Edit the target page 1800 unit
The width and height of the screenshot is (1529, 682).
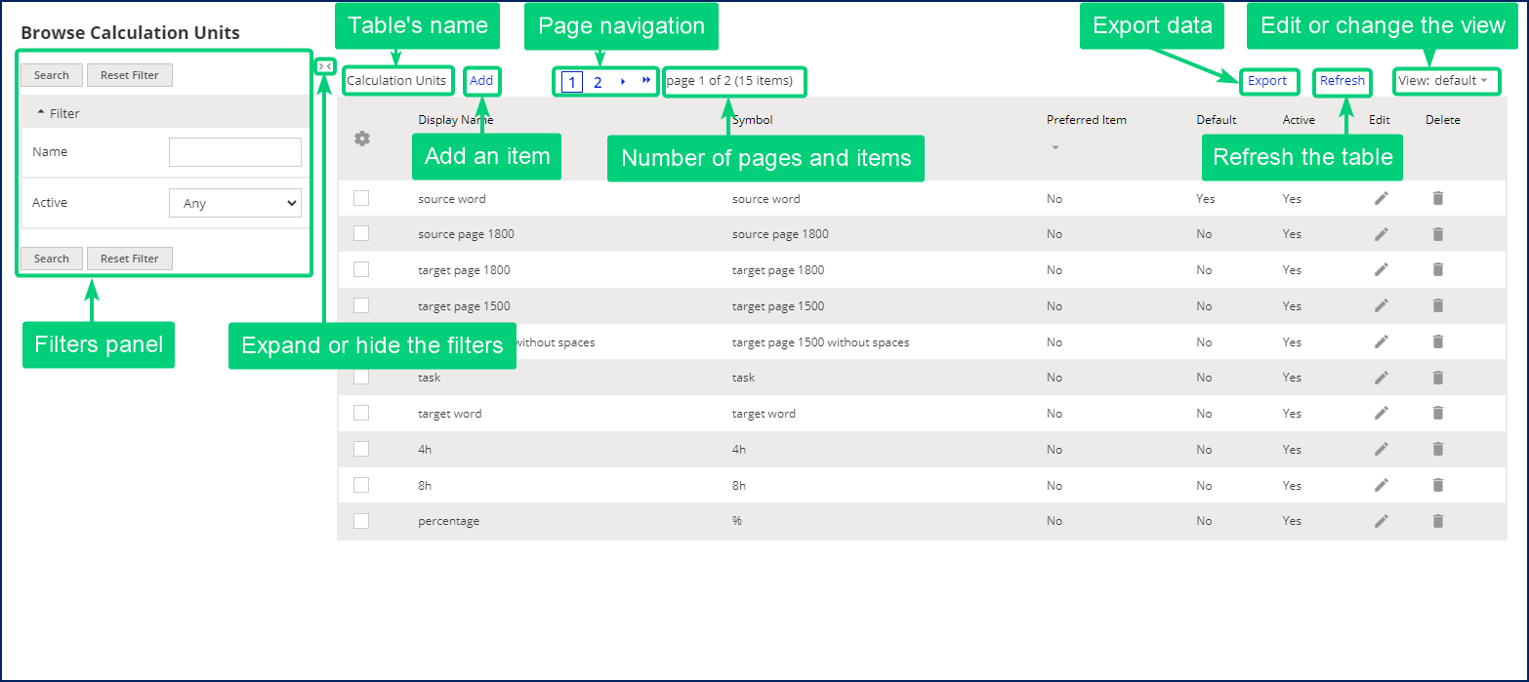(x=1381, y=269)
